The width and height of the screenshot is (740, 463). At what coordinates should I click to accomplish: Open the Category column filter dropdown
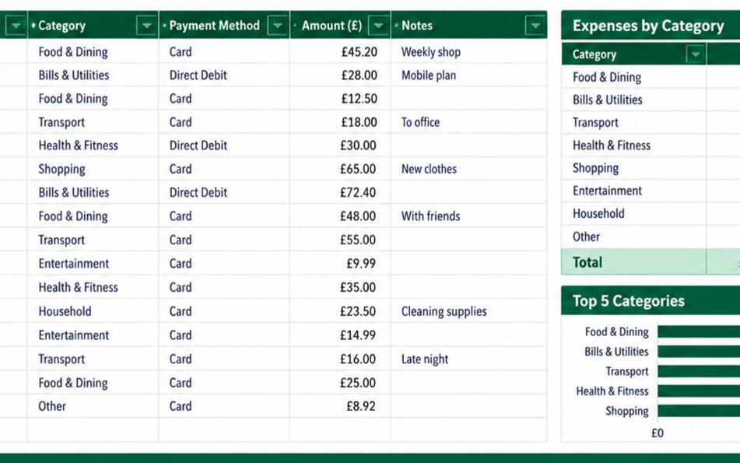tap(146, 26)
